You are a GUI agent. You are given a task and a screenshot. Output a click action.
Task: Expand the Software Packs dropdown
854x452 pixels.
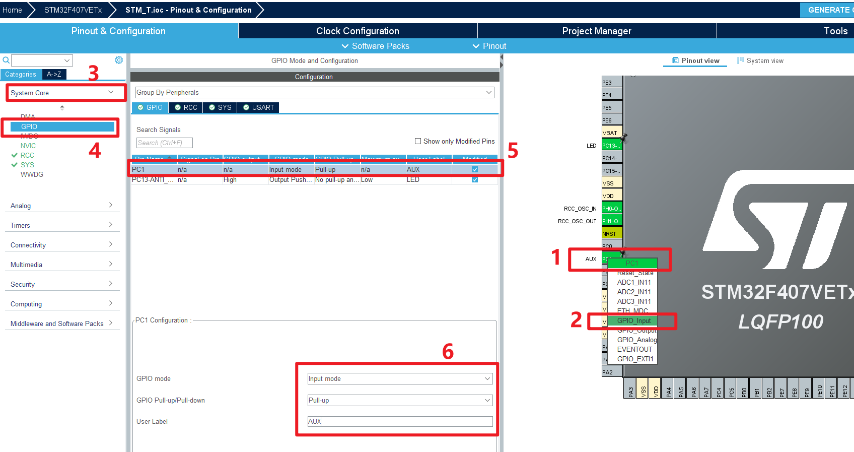[375, 46]
